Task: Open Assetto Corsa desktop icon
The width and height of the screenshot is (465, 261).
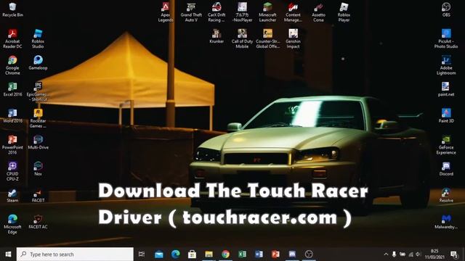Action: point(318,12)
